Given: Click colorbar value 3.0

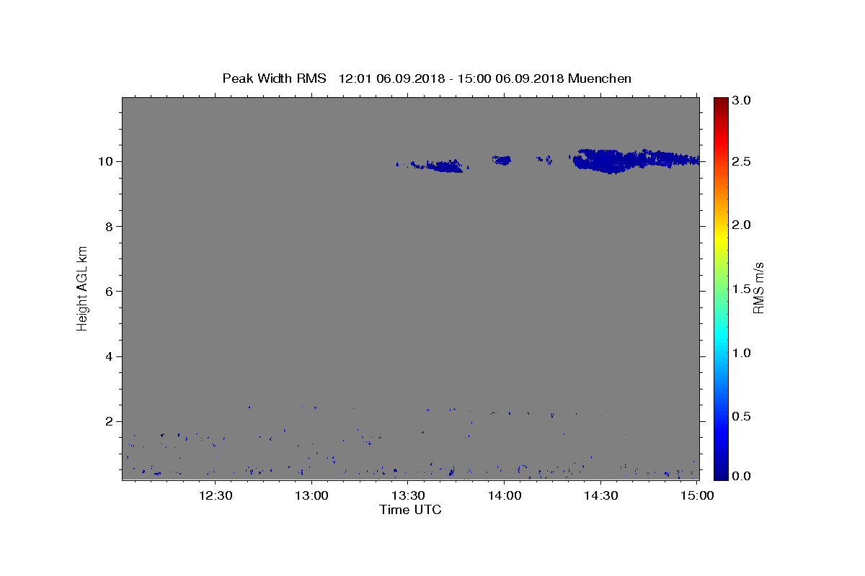Looking at the screenshot, I should (742, 100).
